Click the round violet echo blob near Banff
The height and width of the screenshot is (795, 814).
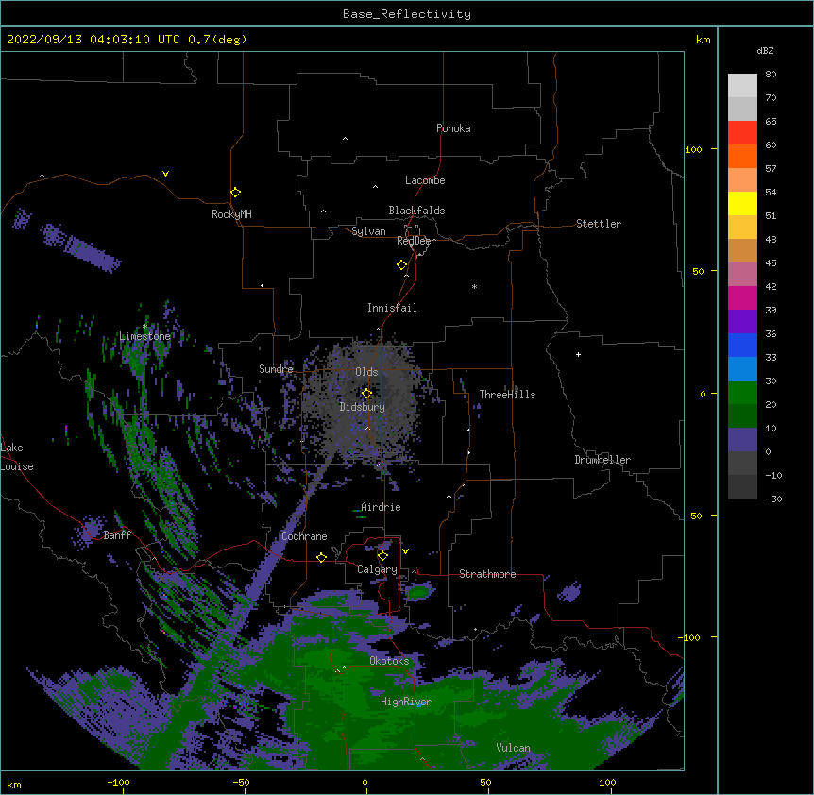[x=92, y=530]
